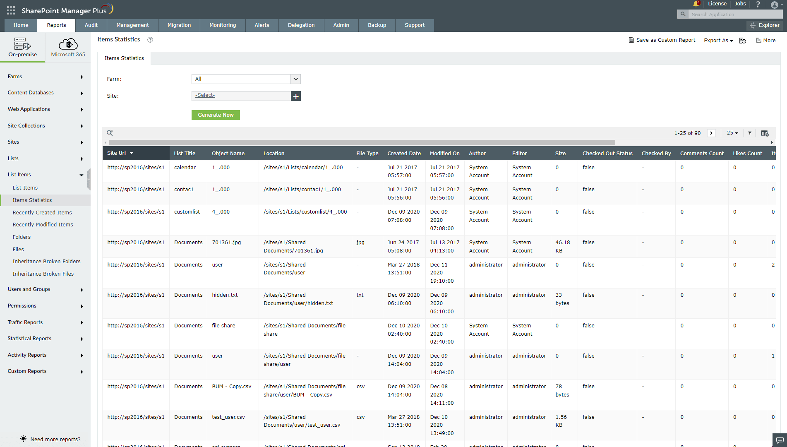Open the Jobs link
Viewport: 787px width, 447px height.
tap(740, 4)
